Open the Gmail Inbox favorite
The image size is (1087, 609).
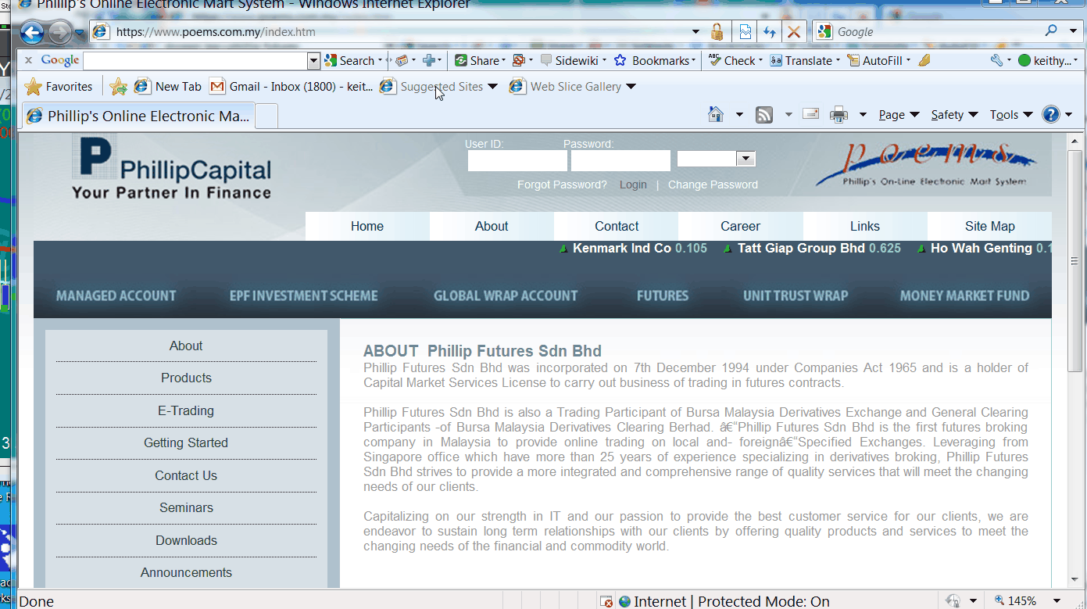point(291,87)
